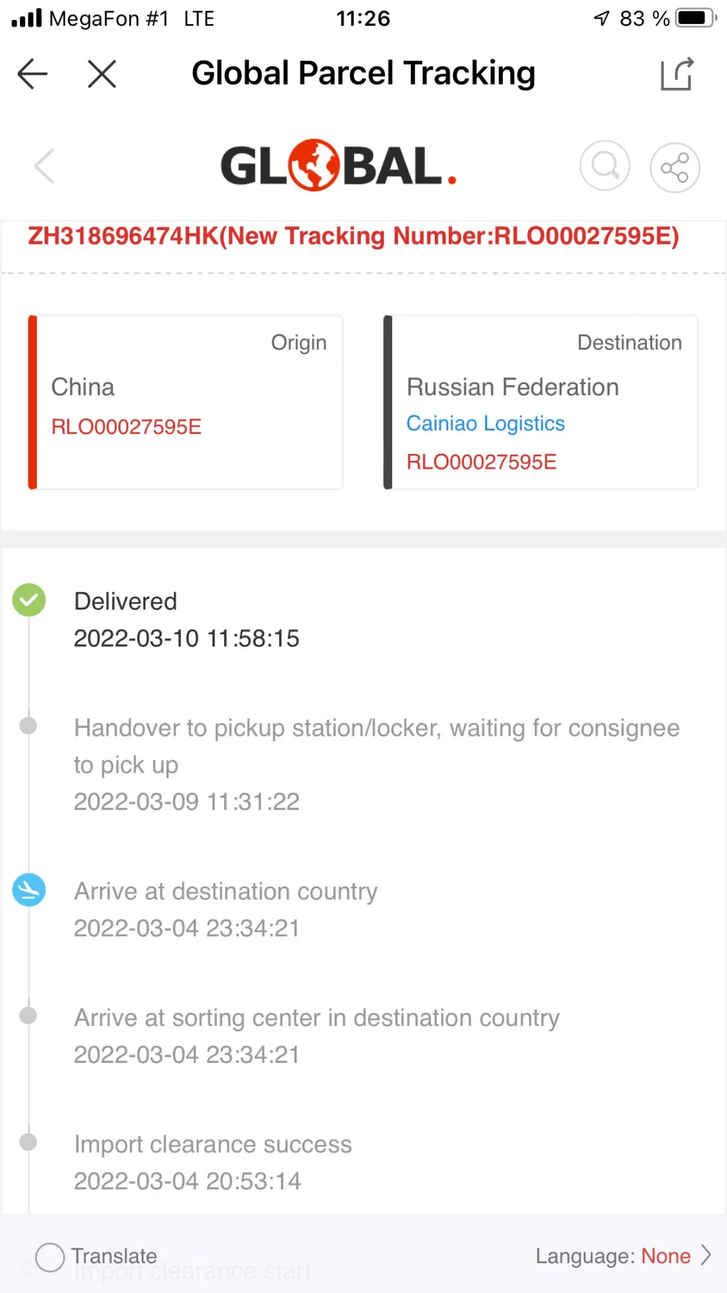The image size is (727, 1293).
Task: Expand language options via right chevron
Action: coord(706,1256)
